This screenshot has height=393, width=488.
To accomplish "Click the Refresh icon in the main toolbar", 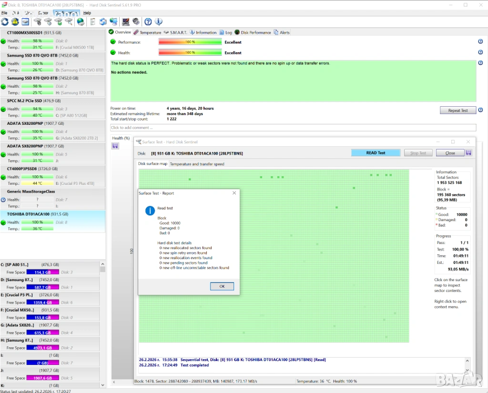I will [x=5, y=22].
